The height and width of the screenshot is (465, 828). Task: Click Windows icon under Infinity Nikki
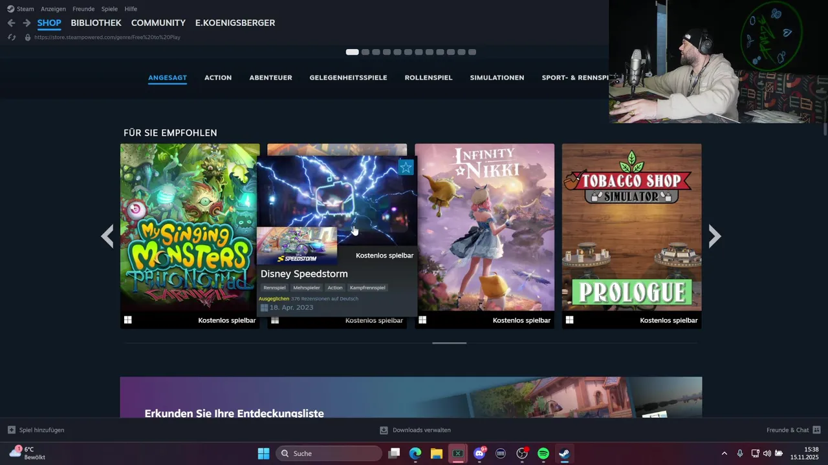pyautogui.click(x=422, y=320)
